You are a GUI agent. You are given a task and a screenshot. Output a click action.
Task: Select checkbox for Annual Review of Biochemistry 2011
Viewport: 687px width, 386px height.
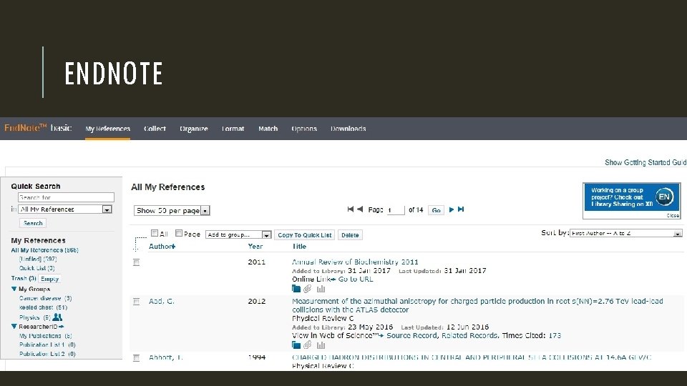(136, 262)
